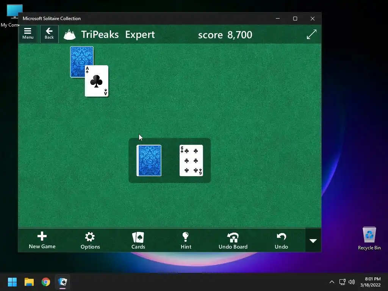The height and width of the screenshot is (291, 388).
Task: Open File Explorer from the taskbar
Action: coord(29,282)
